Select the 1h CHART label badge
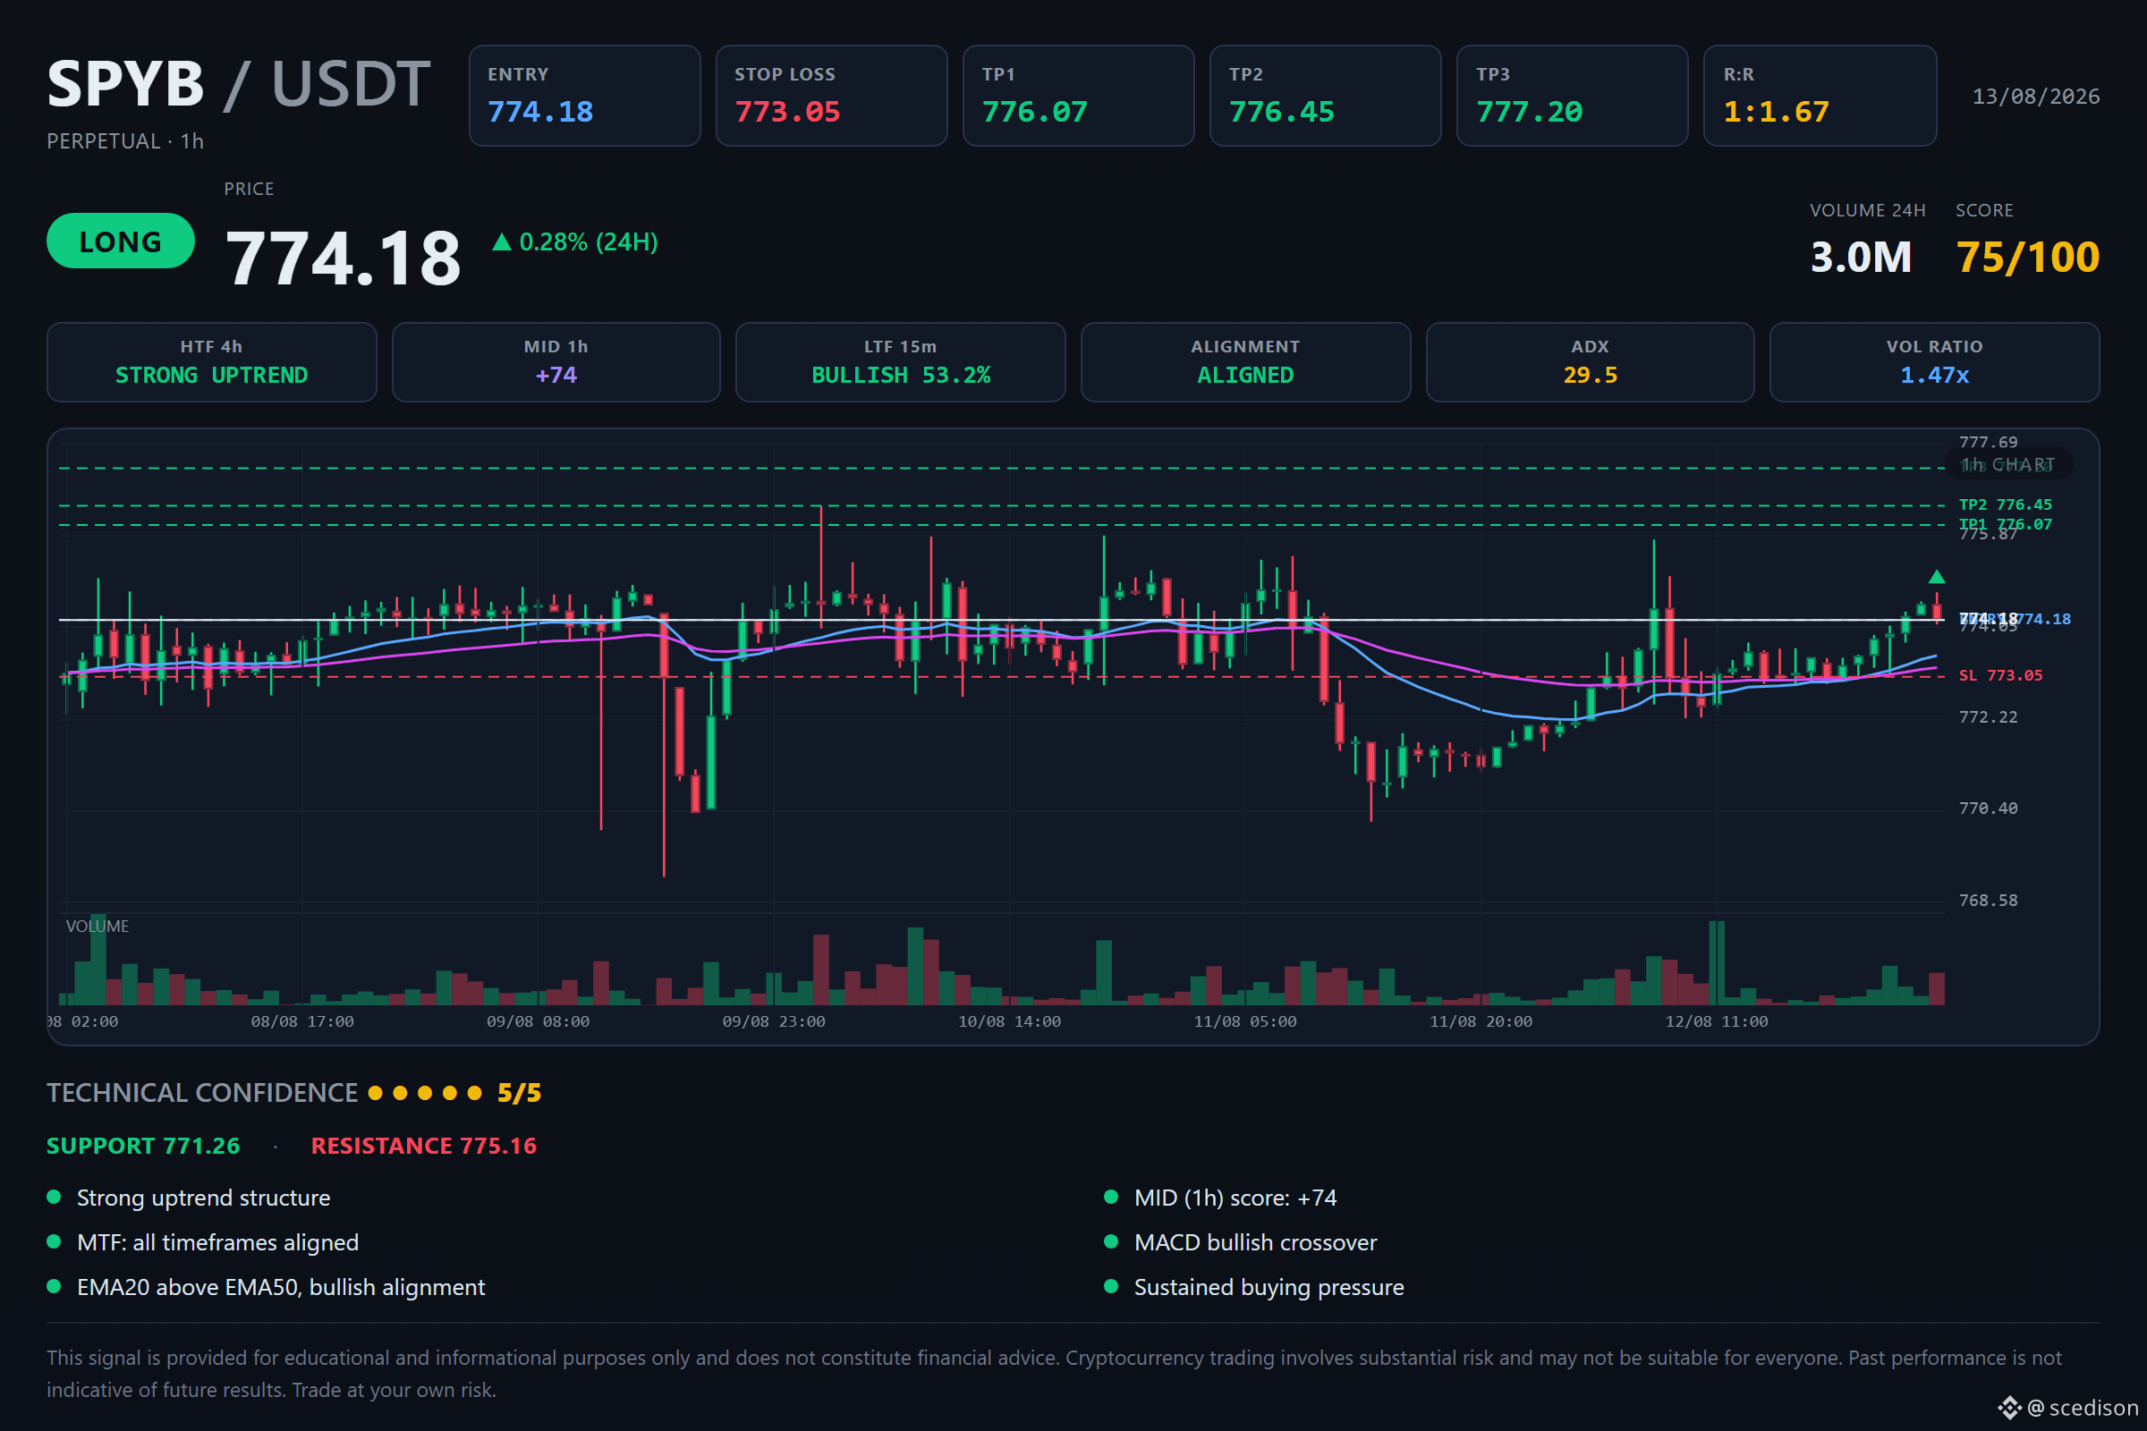 coord(2008,464)
